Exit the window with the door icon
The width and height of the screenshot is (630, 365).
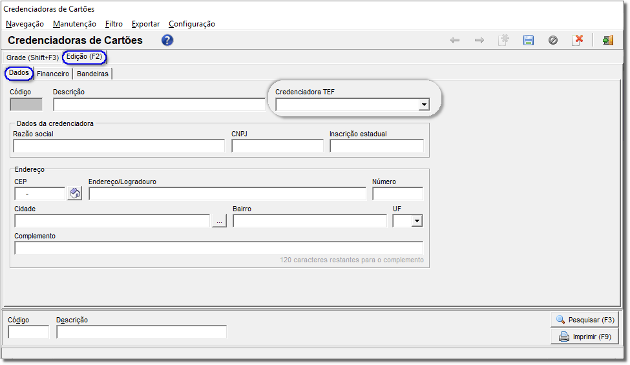607,40
